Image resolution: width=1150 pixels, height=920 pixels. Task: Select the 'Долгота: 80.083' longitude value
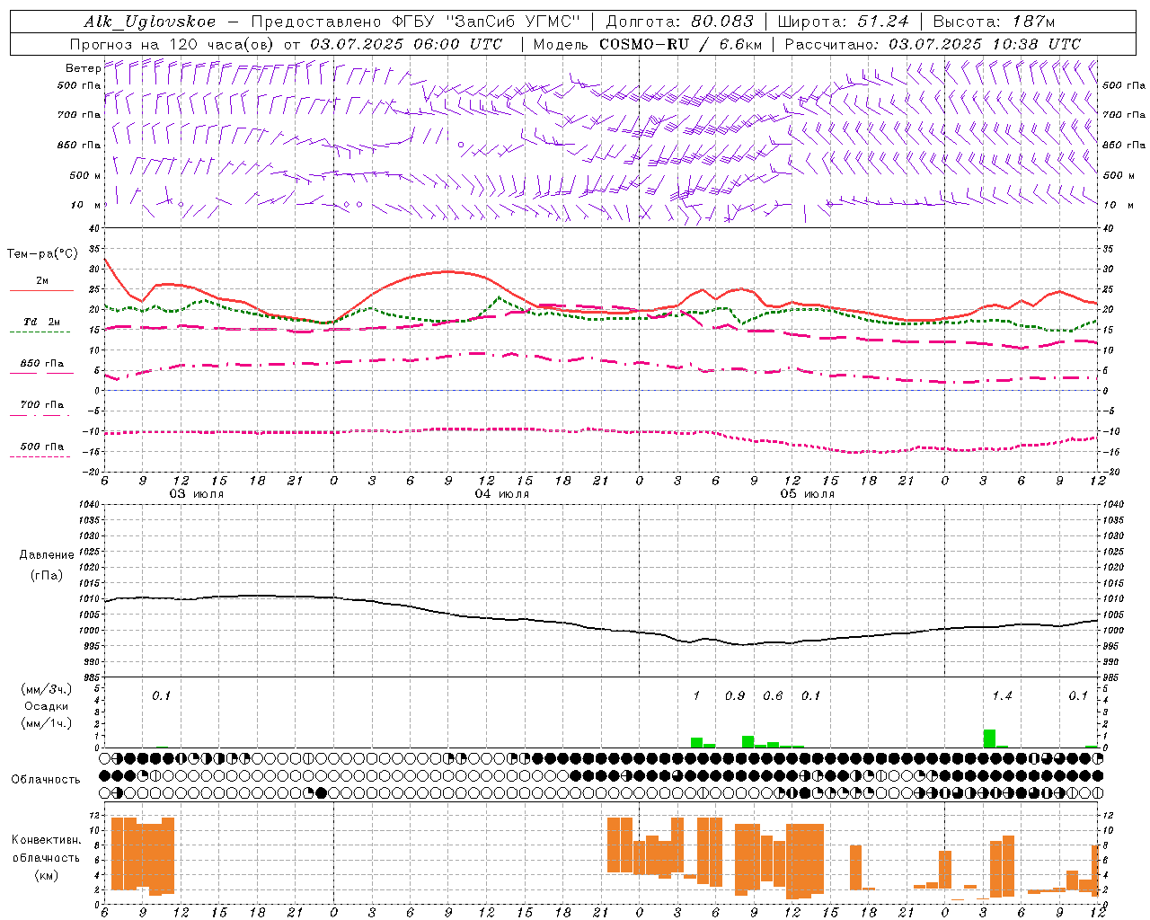click(x=680, y=22)
